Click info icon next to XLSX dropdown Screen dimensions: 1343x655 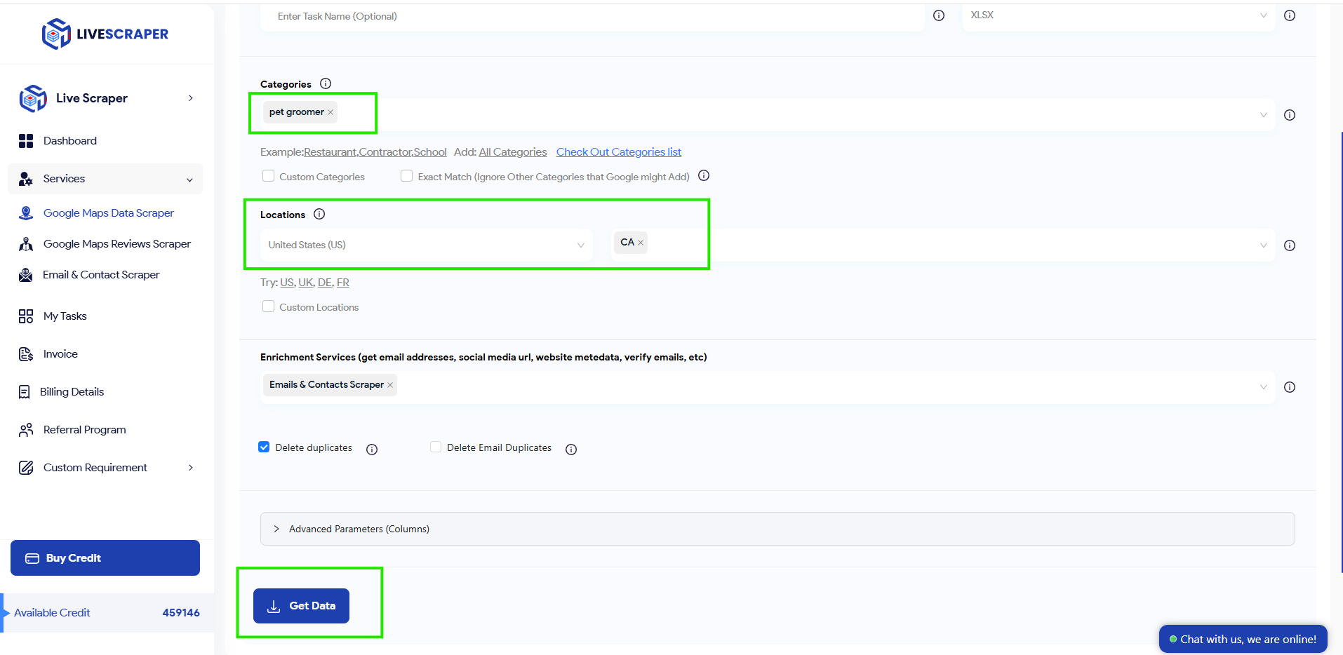click(1290, 15)
